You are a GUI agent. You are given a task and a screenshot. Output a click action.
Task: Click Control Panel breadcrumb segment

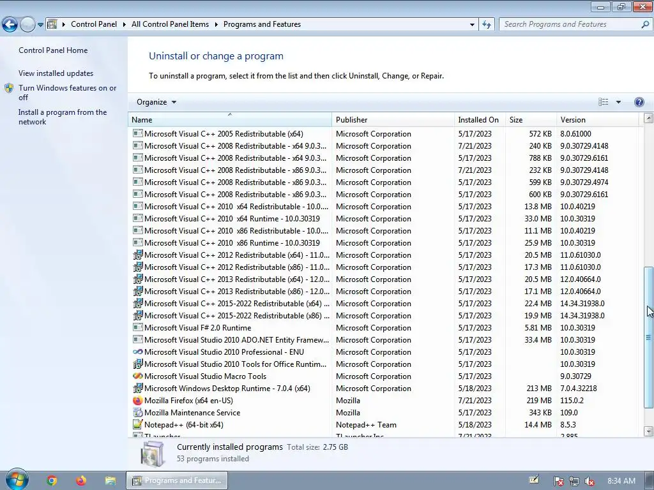pos(94,24)
